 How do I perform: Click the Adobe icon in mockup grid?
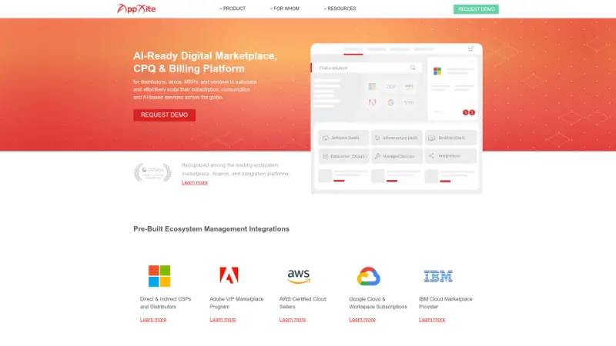click(372, 102)
